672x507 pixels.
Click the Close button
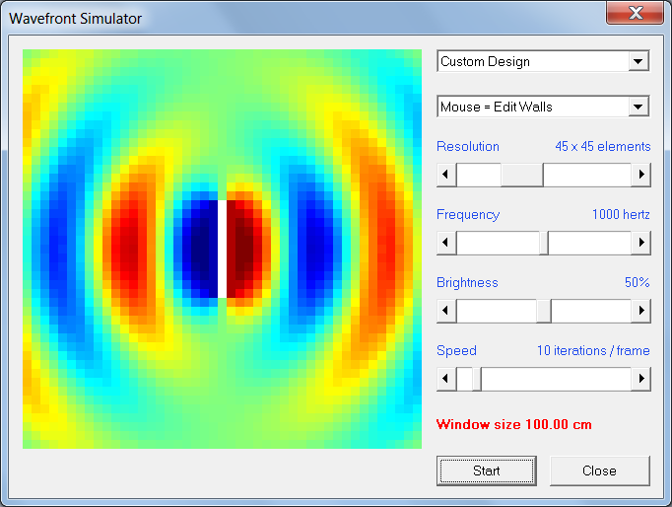click(599, 471)
